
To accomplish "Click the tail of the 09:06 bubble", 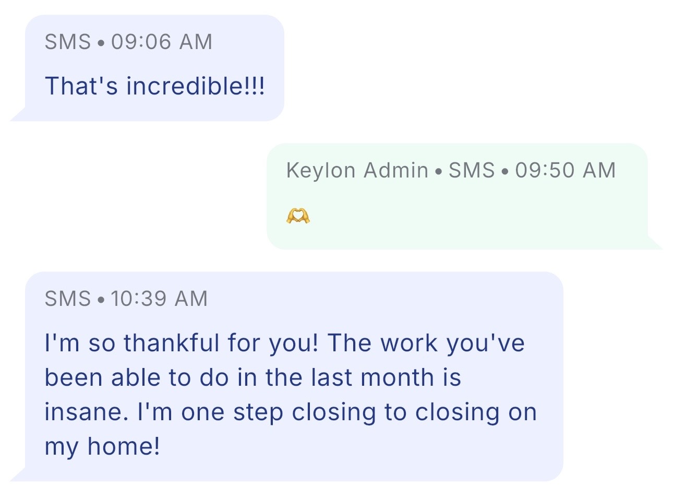I will click(18, 115).
